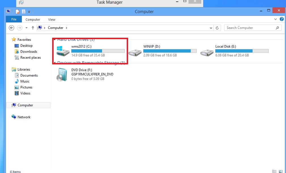Screen dimensions: 286x173
Task: Switch to Large icons view in status bar
Action: 281,171
